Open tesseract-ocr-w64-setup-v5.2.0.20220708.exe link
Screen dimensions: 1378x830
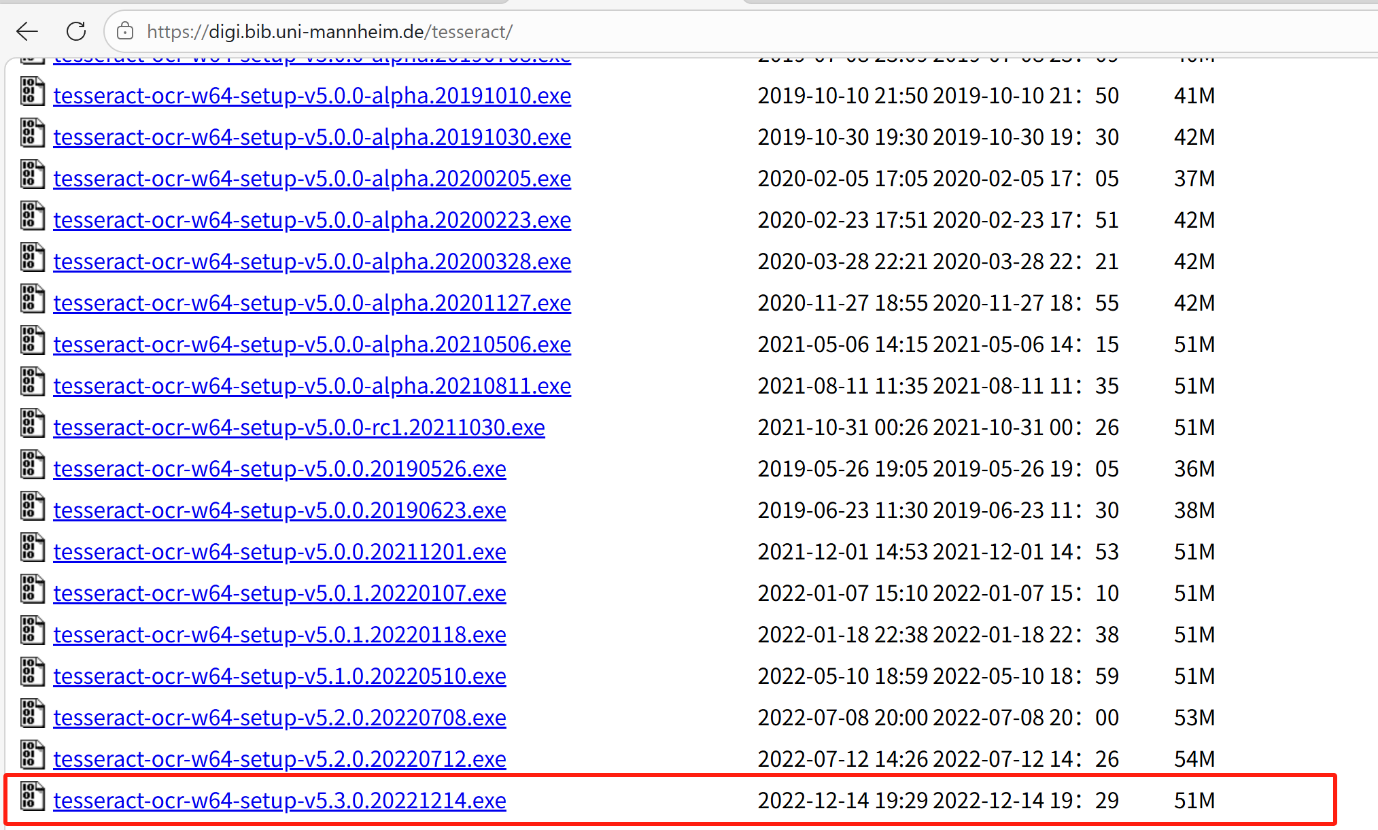point(279,718)
